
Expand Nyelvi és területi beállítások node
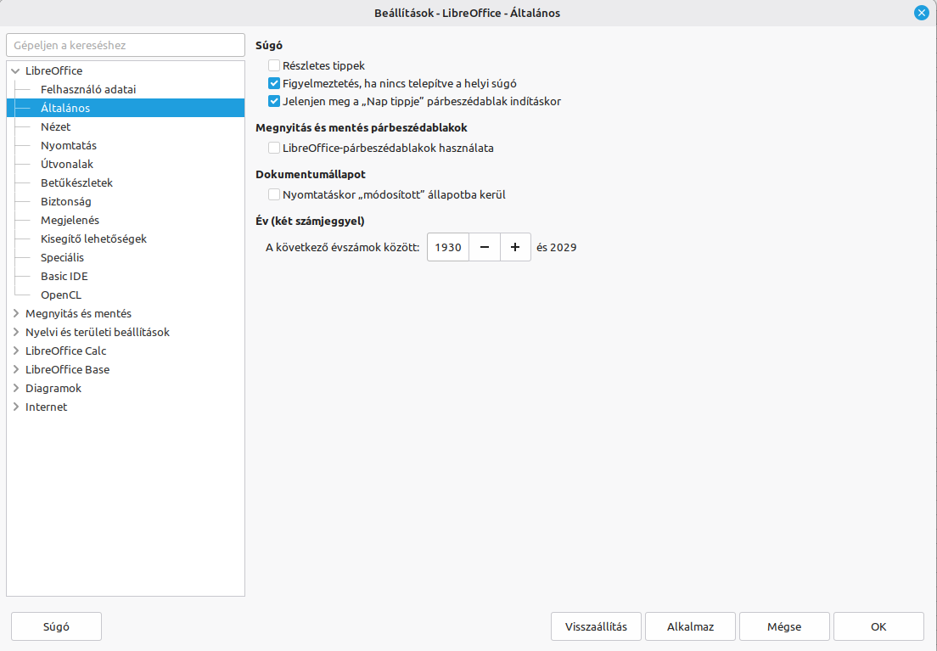click(15, 332)
